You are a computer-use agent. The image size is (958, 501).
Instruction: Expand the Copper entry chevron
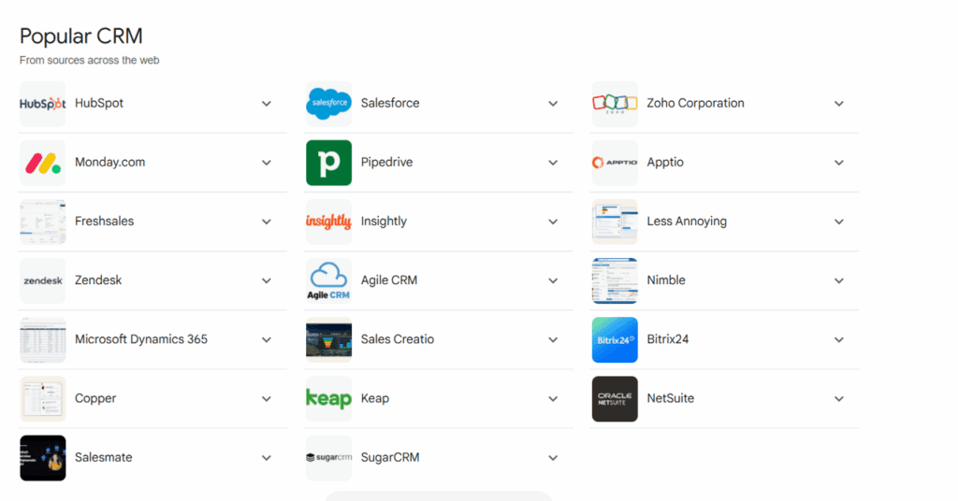point(267,399)
